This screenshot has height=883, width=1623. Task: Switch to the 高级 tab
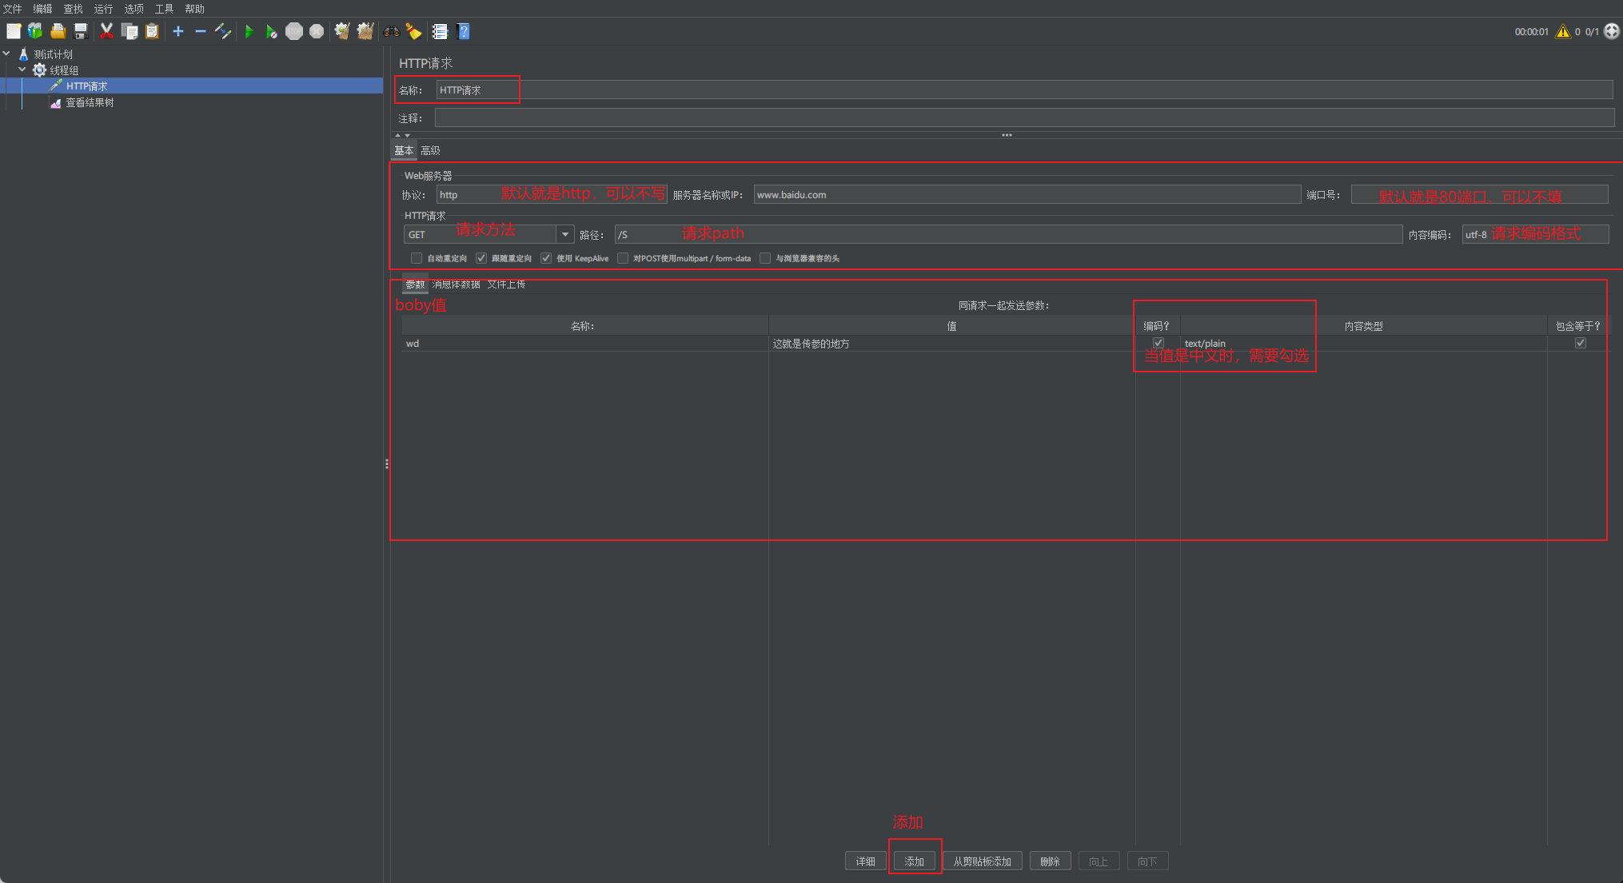click(x=430, y=150)
